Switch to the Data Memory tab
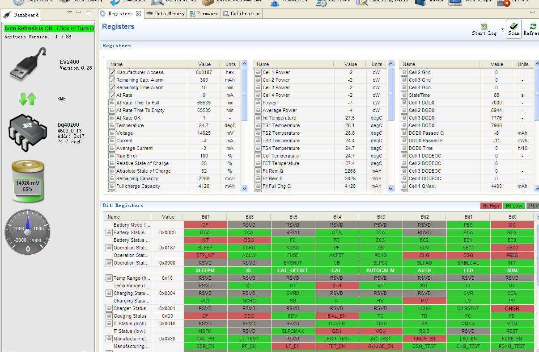The image size is (539, 352). pyautogui.click(x=166, y=14)
